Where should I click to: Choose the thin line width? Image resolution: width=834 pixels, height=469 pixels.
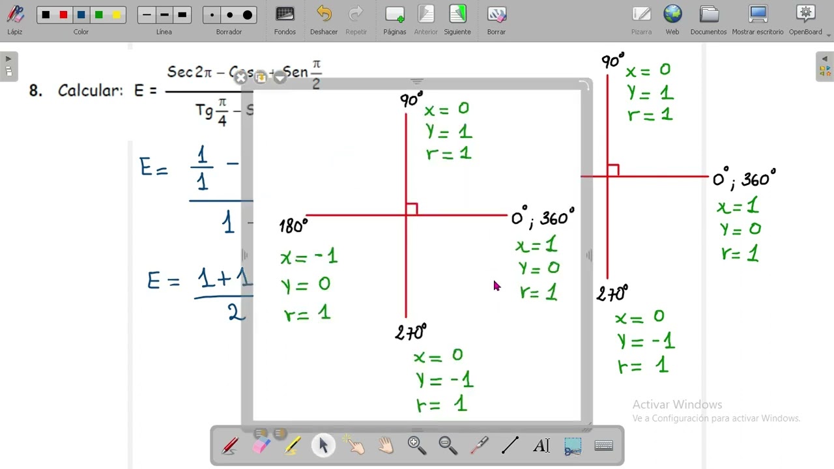click(x=147, y=15)
